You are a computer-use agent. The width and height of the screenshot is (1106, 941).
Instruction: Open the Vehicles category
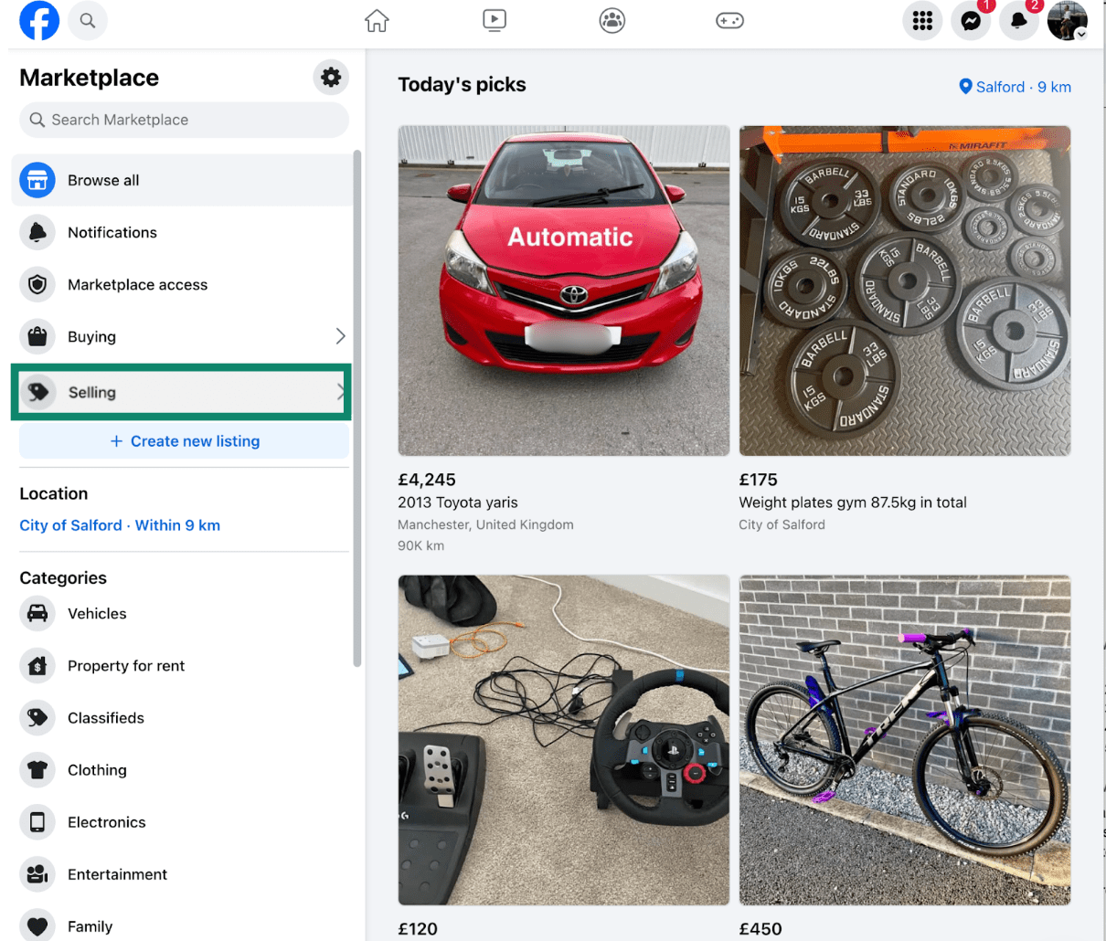[x=96, y=613]
